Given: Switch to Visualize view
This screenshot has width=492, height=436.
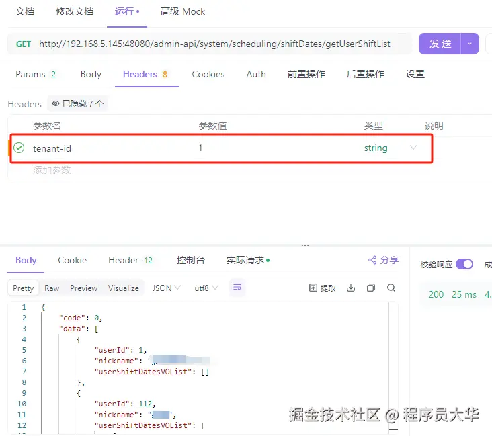Looking at the screenshot, I should pyautogui.click(x=123, y=288).
